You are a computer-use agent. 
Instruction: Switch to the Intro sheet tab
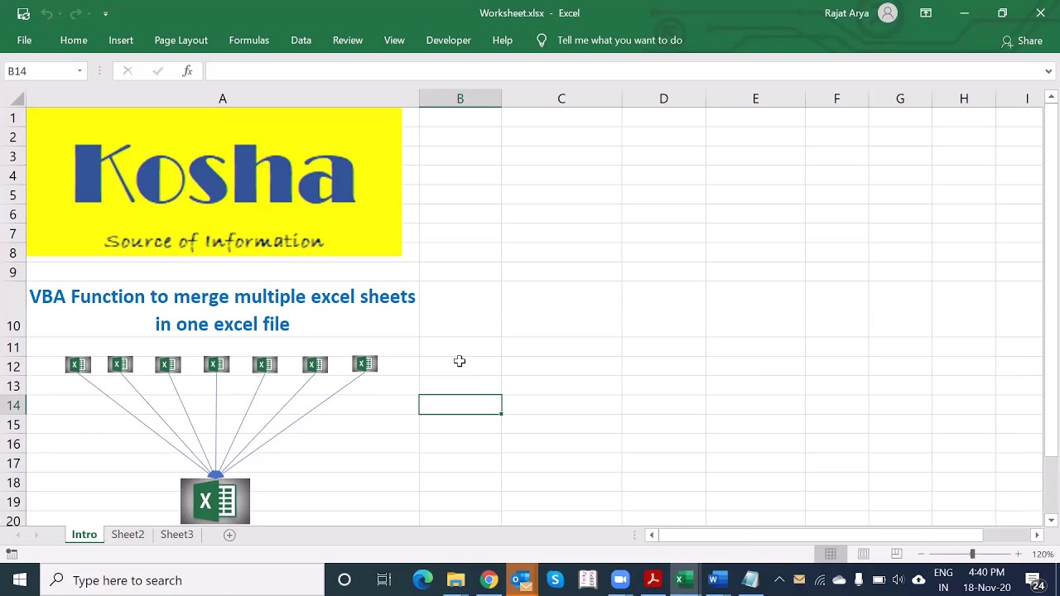point(84,535)
